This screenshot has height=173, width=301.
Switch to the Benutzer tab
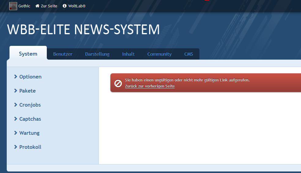click(63, 54)
